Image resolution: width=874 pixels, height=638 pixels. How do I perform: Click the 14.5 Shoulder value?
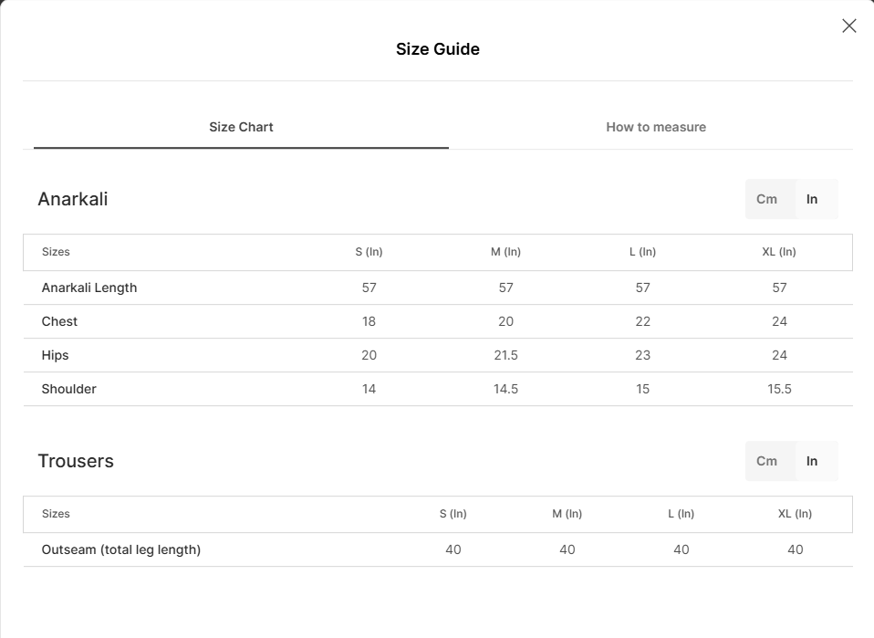pyautogui.click(x=506, y=389)
